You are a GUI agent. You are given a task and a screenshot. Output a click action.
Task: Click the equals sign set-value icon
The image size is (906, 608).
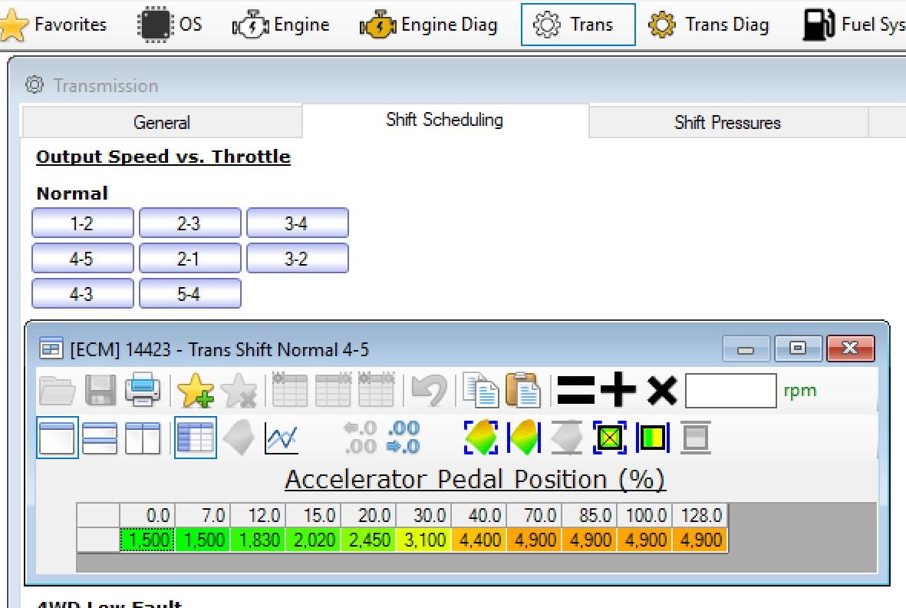[x=575, y=390]
